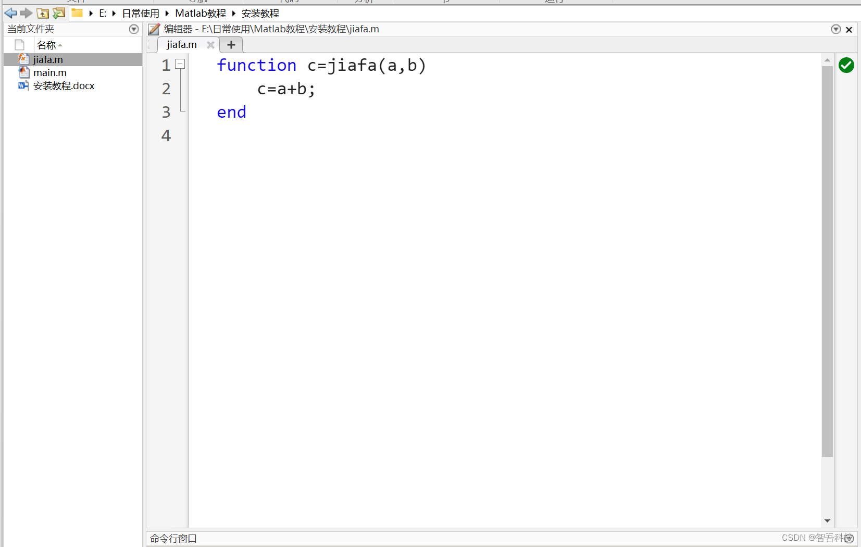Click the 命令行窗口 bar at the bottom
The image size is (861, 547).
[x=173, y=538]
